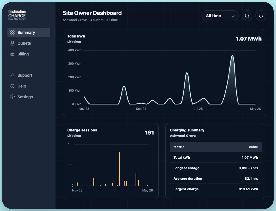
Task: Click the tallest orange bar in sessions chart
Action: point(120,169)
